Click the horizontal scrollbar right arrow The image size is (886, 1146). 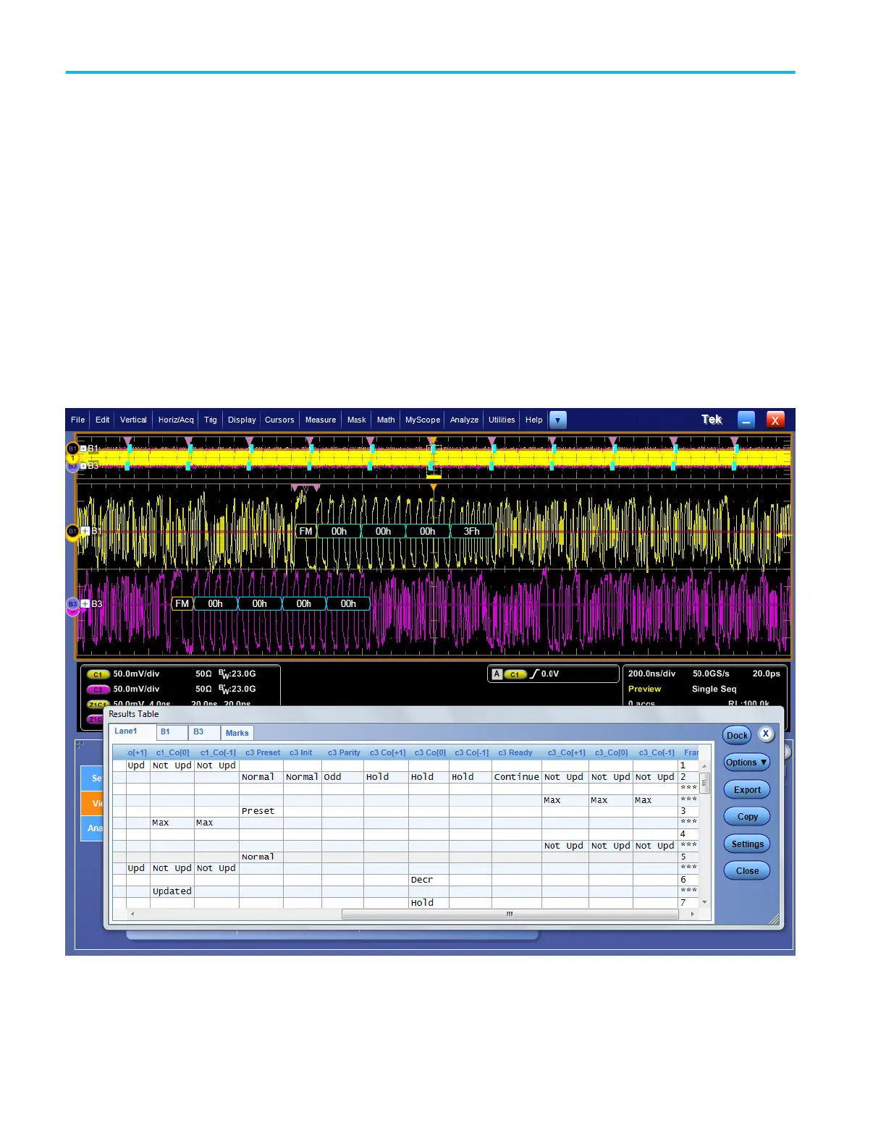[x=693, y=914]
